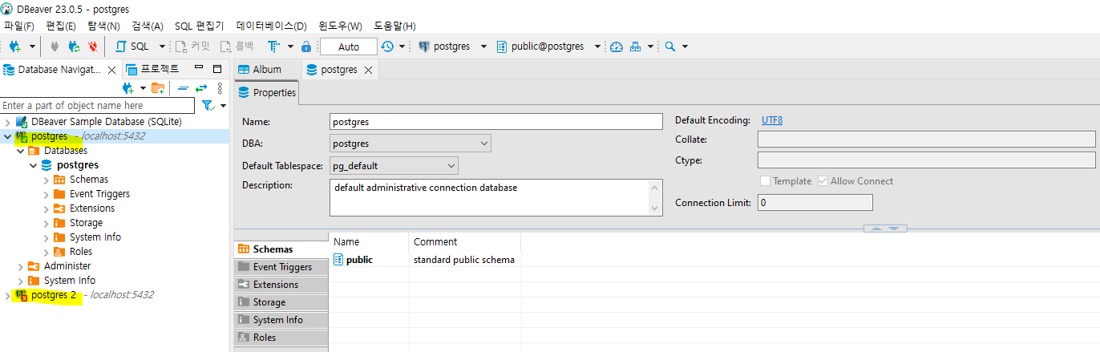Select System Info under postgres database
The width and height of the screenshot is (1100, 352).
pos(95,237)
